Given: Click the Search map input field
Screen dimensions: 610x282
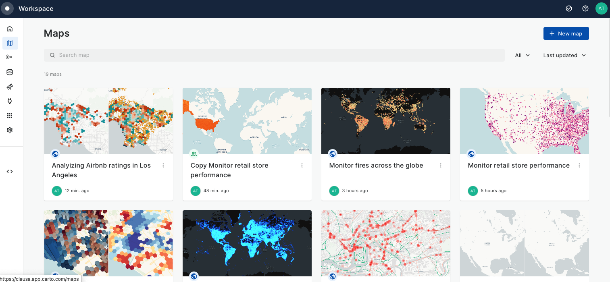Looking at the screenshot, I should 274,55.
